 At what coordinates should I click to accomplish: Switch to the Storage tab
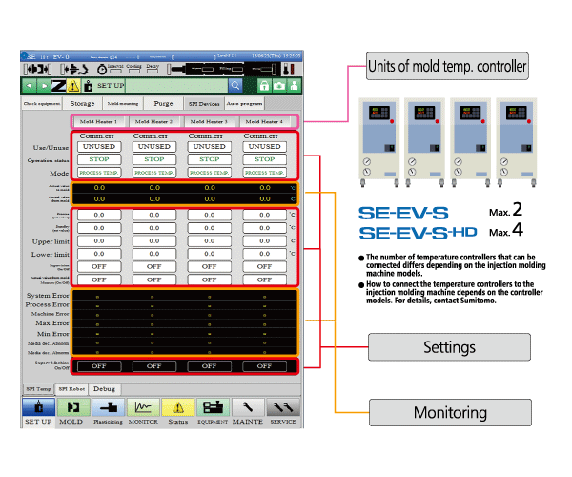pyautogui.click(x=82, y=104)
